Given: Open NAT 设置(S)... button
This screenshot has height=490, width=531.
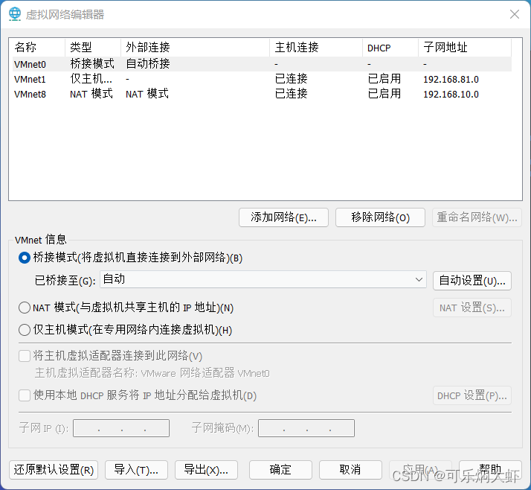Looking at the screenshot, I should click(472, 308).
